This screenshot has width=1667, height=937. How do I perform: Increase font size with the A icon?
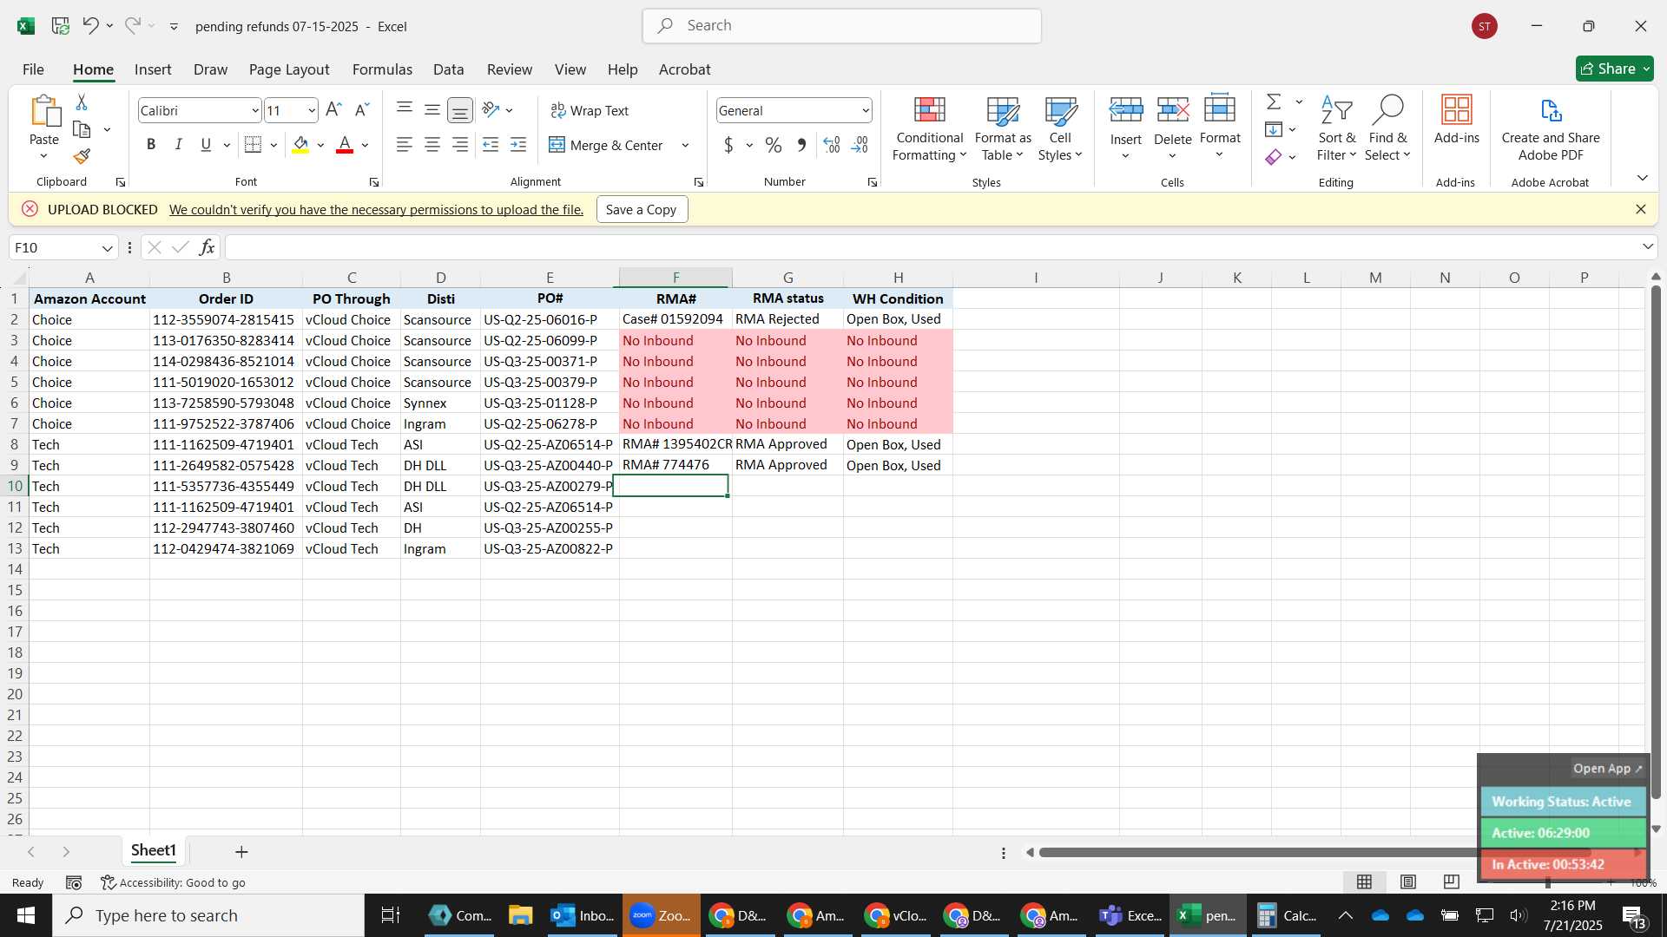[333, 110]
